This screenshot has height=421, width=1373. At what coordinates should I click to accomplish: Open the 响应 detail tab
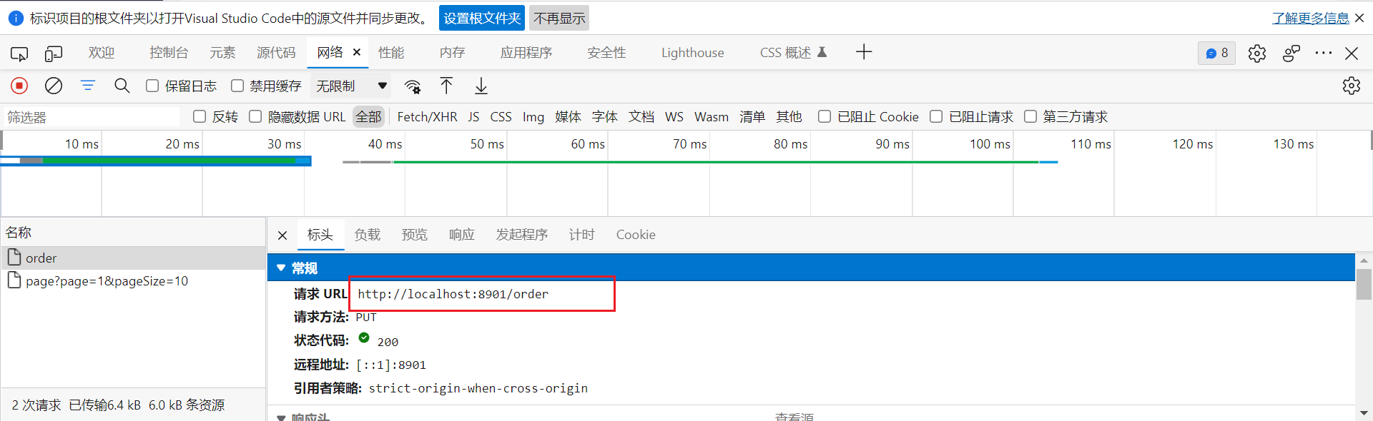462,235
